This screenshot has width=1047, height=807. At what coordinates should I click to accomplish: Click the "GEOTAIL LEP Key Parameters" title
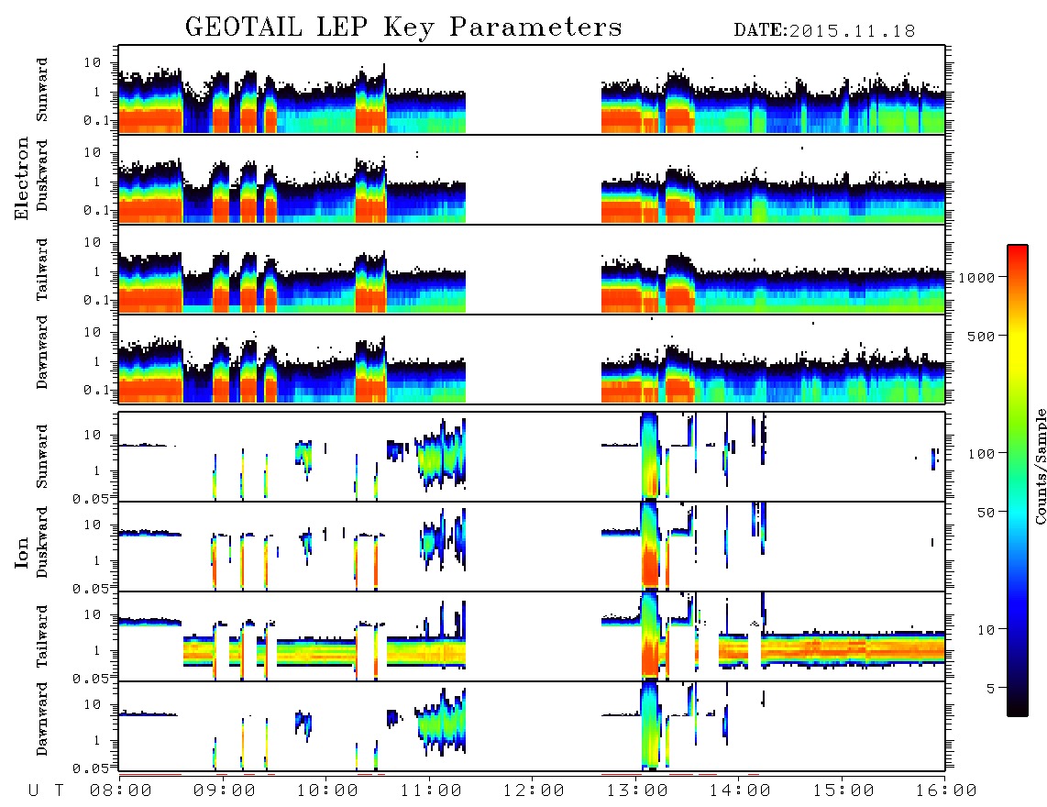tap(403, 28)
